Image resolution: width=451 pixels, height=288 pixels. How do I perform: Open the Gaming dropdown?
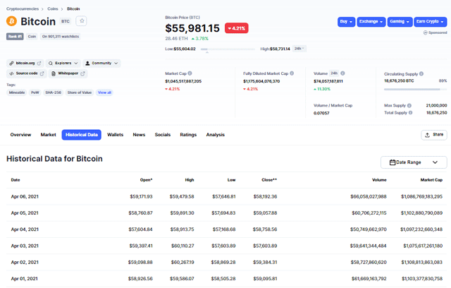pyautogui.click(x=400, y=22)
